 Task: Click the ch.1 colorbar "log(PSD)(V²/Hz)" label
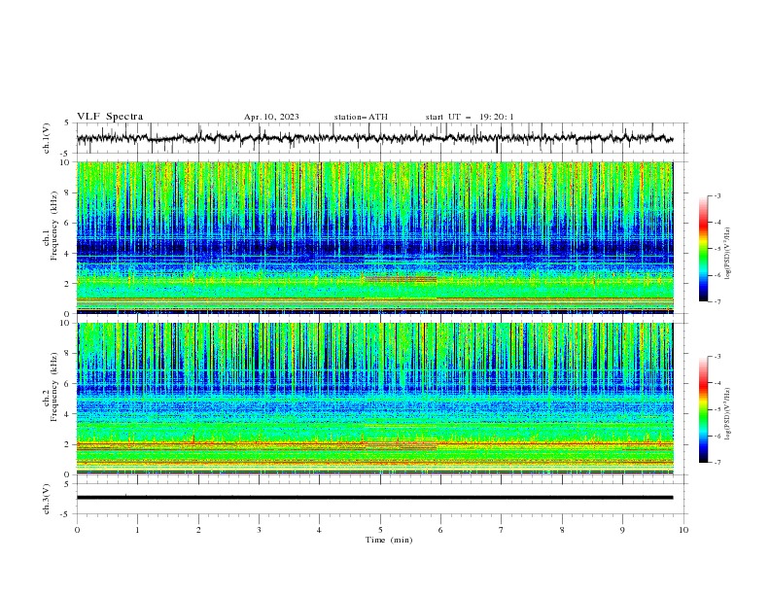pyautogui.click(x=728, y=253)
